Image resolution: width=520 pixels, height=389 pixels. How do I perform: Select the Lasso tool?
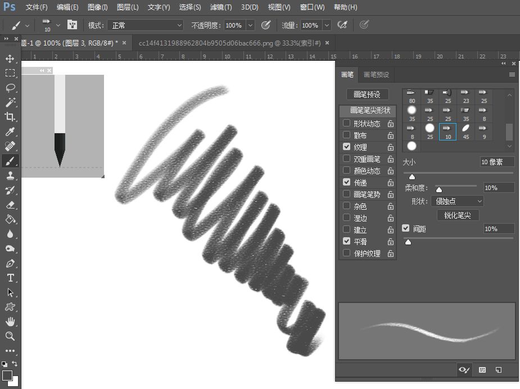[x=10, y=88]
